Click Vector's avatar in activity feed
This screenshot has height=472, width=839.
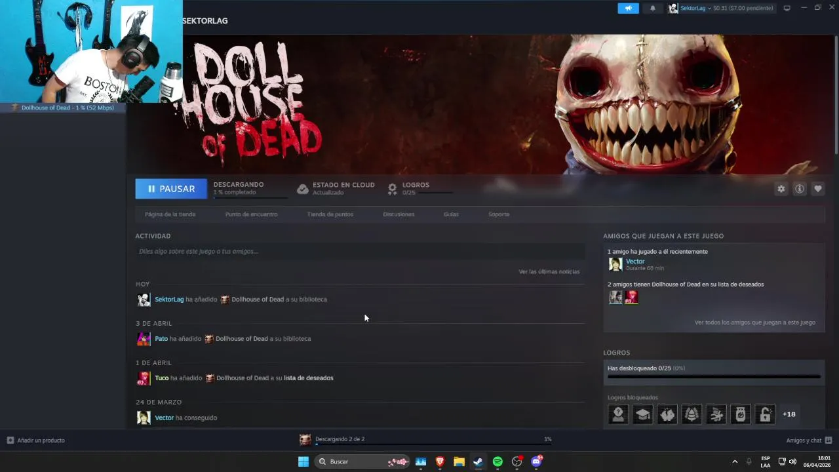coord(144,418)
